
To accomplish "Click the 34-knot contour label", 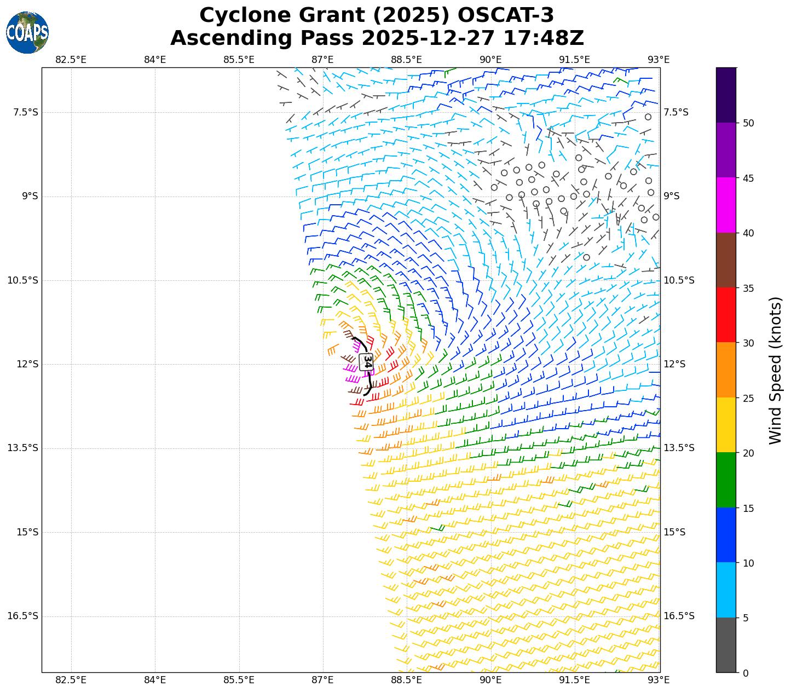I will pos(367,362).
